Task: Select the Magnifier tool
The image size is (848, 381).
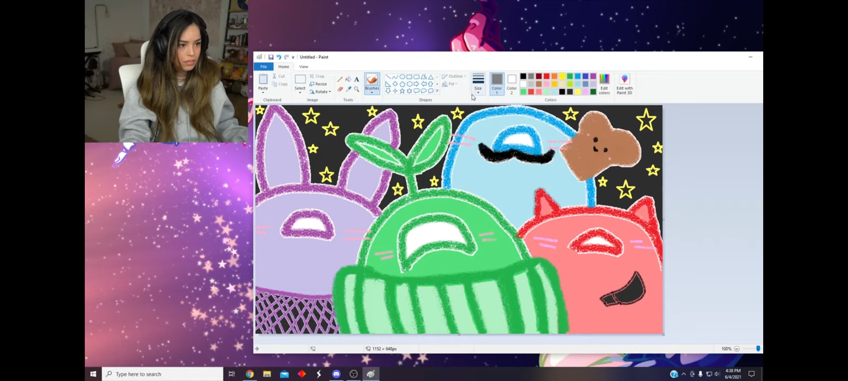Action: point(357,89)
